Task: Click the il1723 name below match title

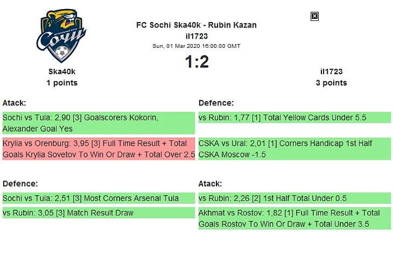Action: (196, 37)
